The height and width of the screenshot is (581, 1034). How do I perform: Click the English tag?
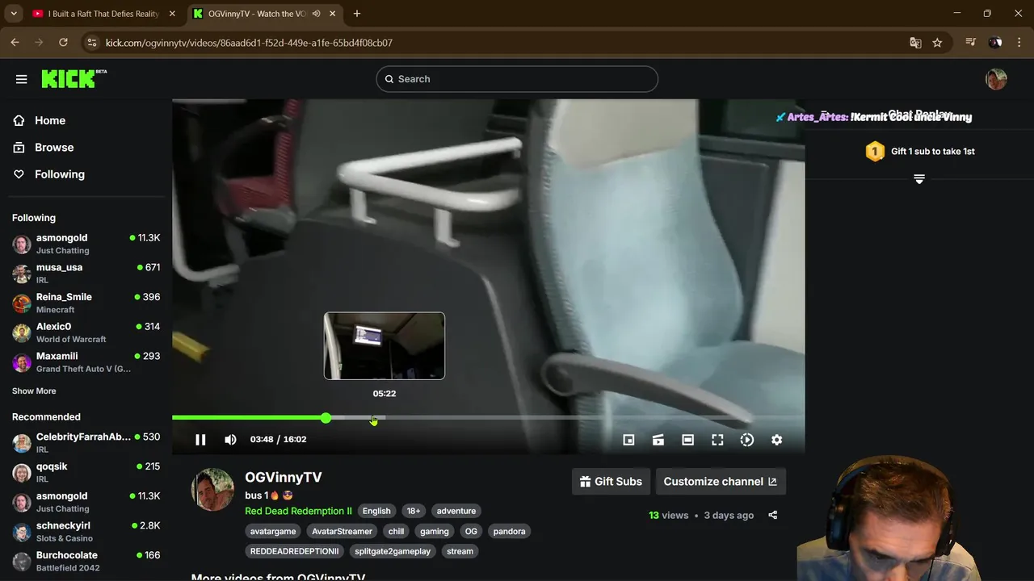(x=376, y=511)
